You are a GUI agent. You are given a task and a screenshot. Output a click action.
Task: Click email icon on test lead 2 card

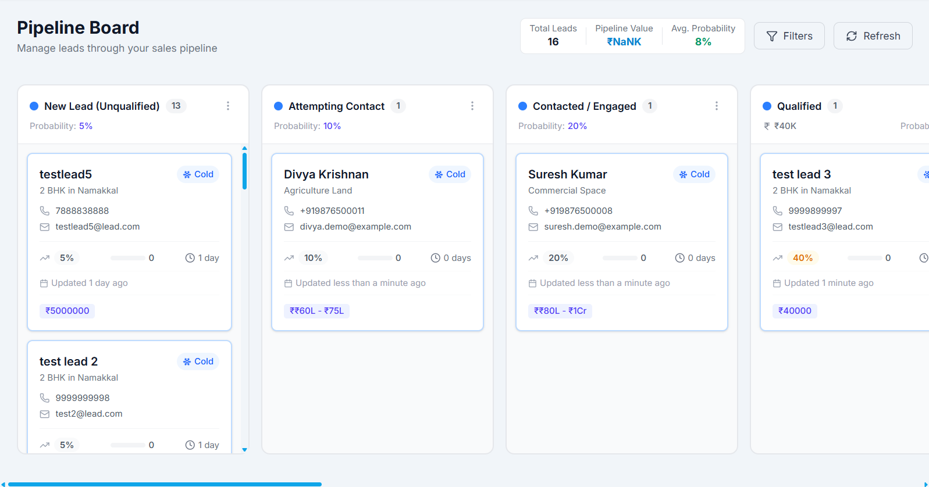click(45, 414)
